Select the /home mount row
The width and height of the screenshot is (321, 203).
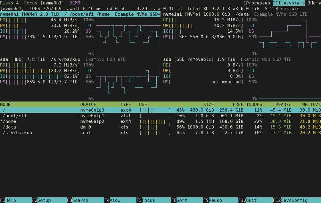[160, 121]
